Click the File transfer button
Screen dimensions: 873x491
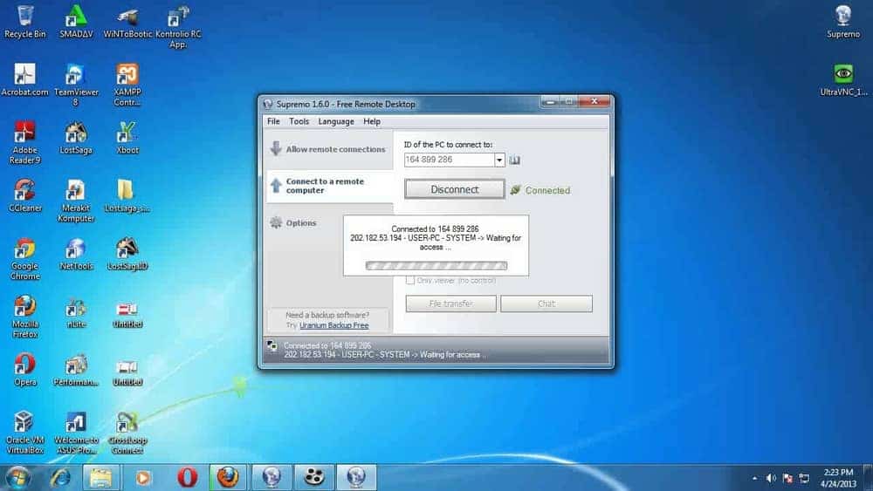pos(451,303)
